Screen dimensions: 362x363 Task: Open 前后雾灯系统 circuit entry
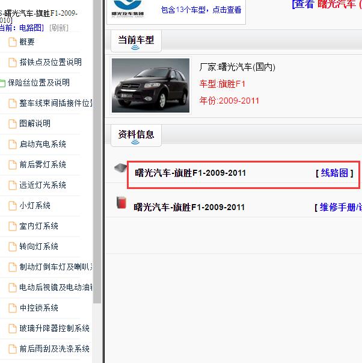pos(43,164)
